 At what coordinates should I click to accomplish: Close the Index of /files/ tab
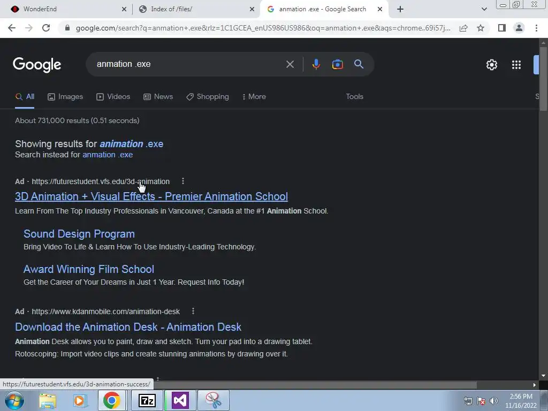click(252, 10)
